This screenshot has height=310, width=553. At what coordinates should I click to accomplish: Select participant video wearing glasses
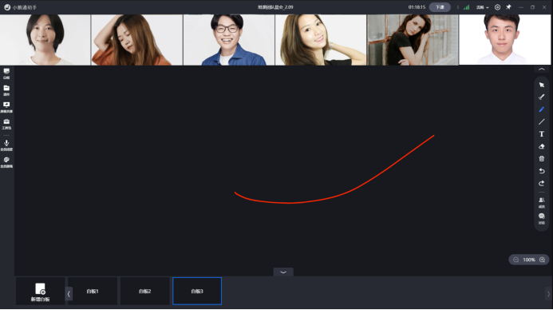coord(229,40)
